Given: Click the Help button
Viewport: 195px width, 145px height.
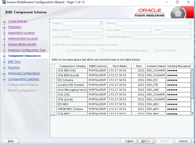Looking at the screenshot, I should (11, 141).
